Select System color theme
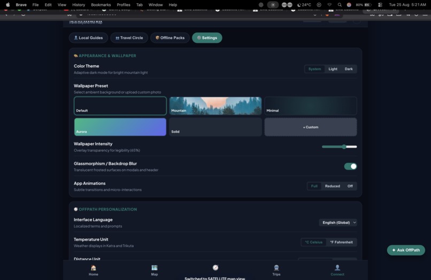The width and height of the screenshot is (431, 280). (x=314, y=69)
